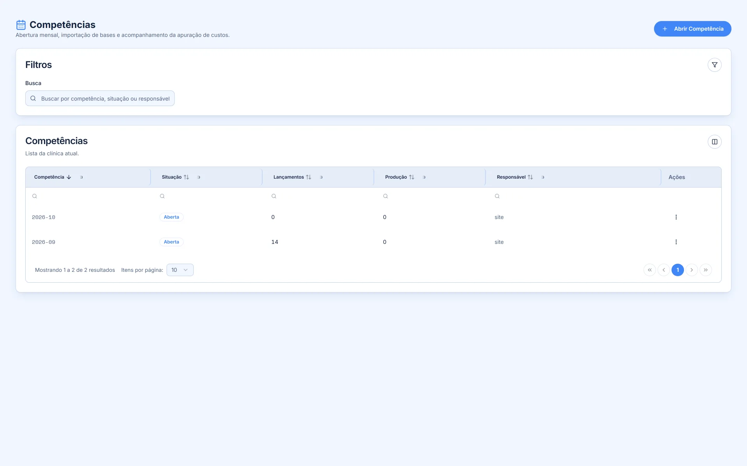Click the Aberta badge in row 2026-10
The width and height of the screenshot is (747, 466).
[x=171, y=217]
